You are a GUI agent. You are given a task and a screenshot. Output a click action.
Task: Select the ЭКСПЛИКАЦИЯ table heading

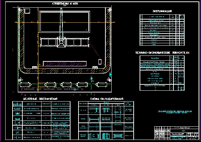(162, 11)
